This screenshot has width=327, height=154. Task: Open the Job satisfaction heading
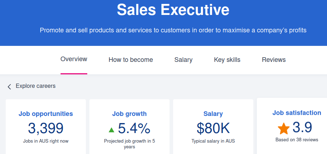[297, 113]
